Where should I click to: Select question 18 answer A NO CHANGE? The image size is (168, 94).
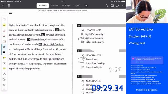point(91,81)
